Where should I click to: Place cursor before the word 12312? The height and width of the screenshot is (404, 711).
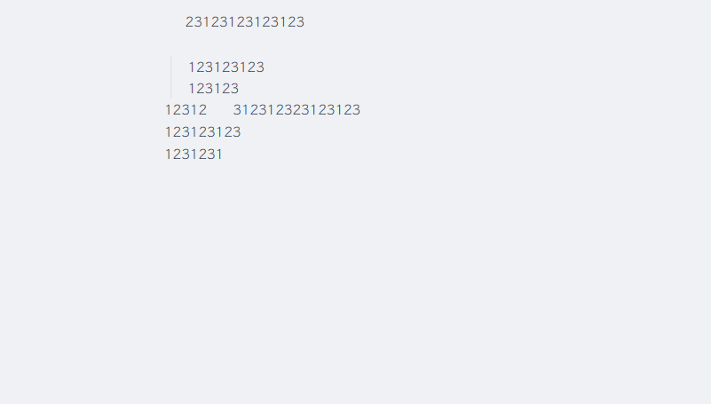coord(165,110)
